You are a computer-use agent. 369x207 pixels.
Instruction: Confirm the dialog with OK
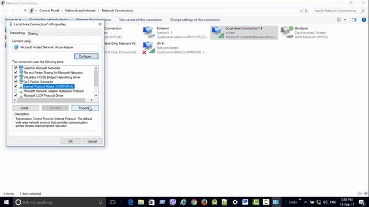click(70, 141)
